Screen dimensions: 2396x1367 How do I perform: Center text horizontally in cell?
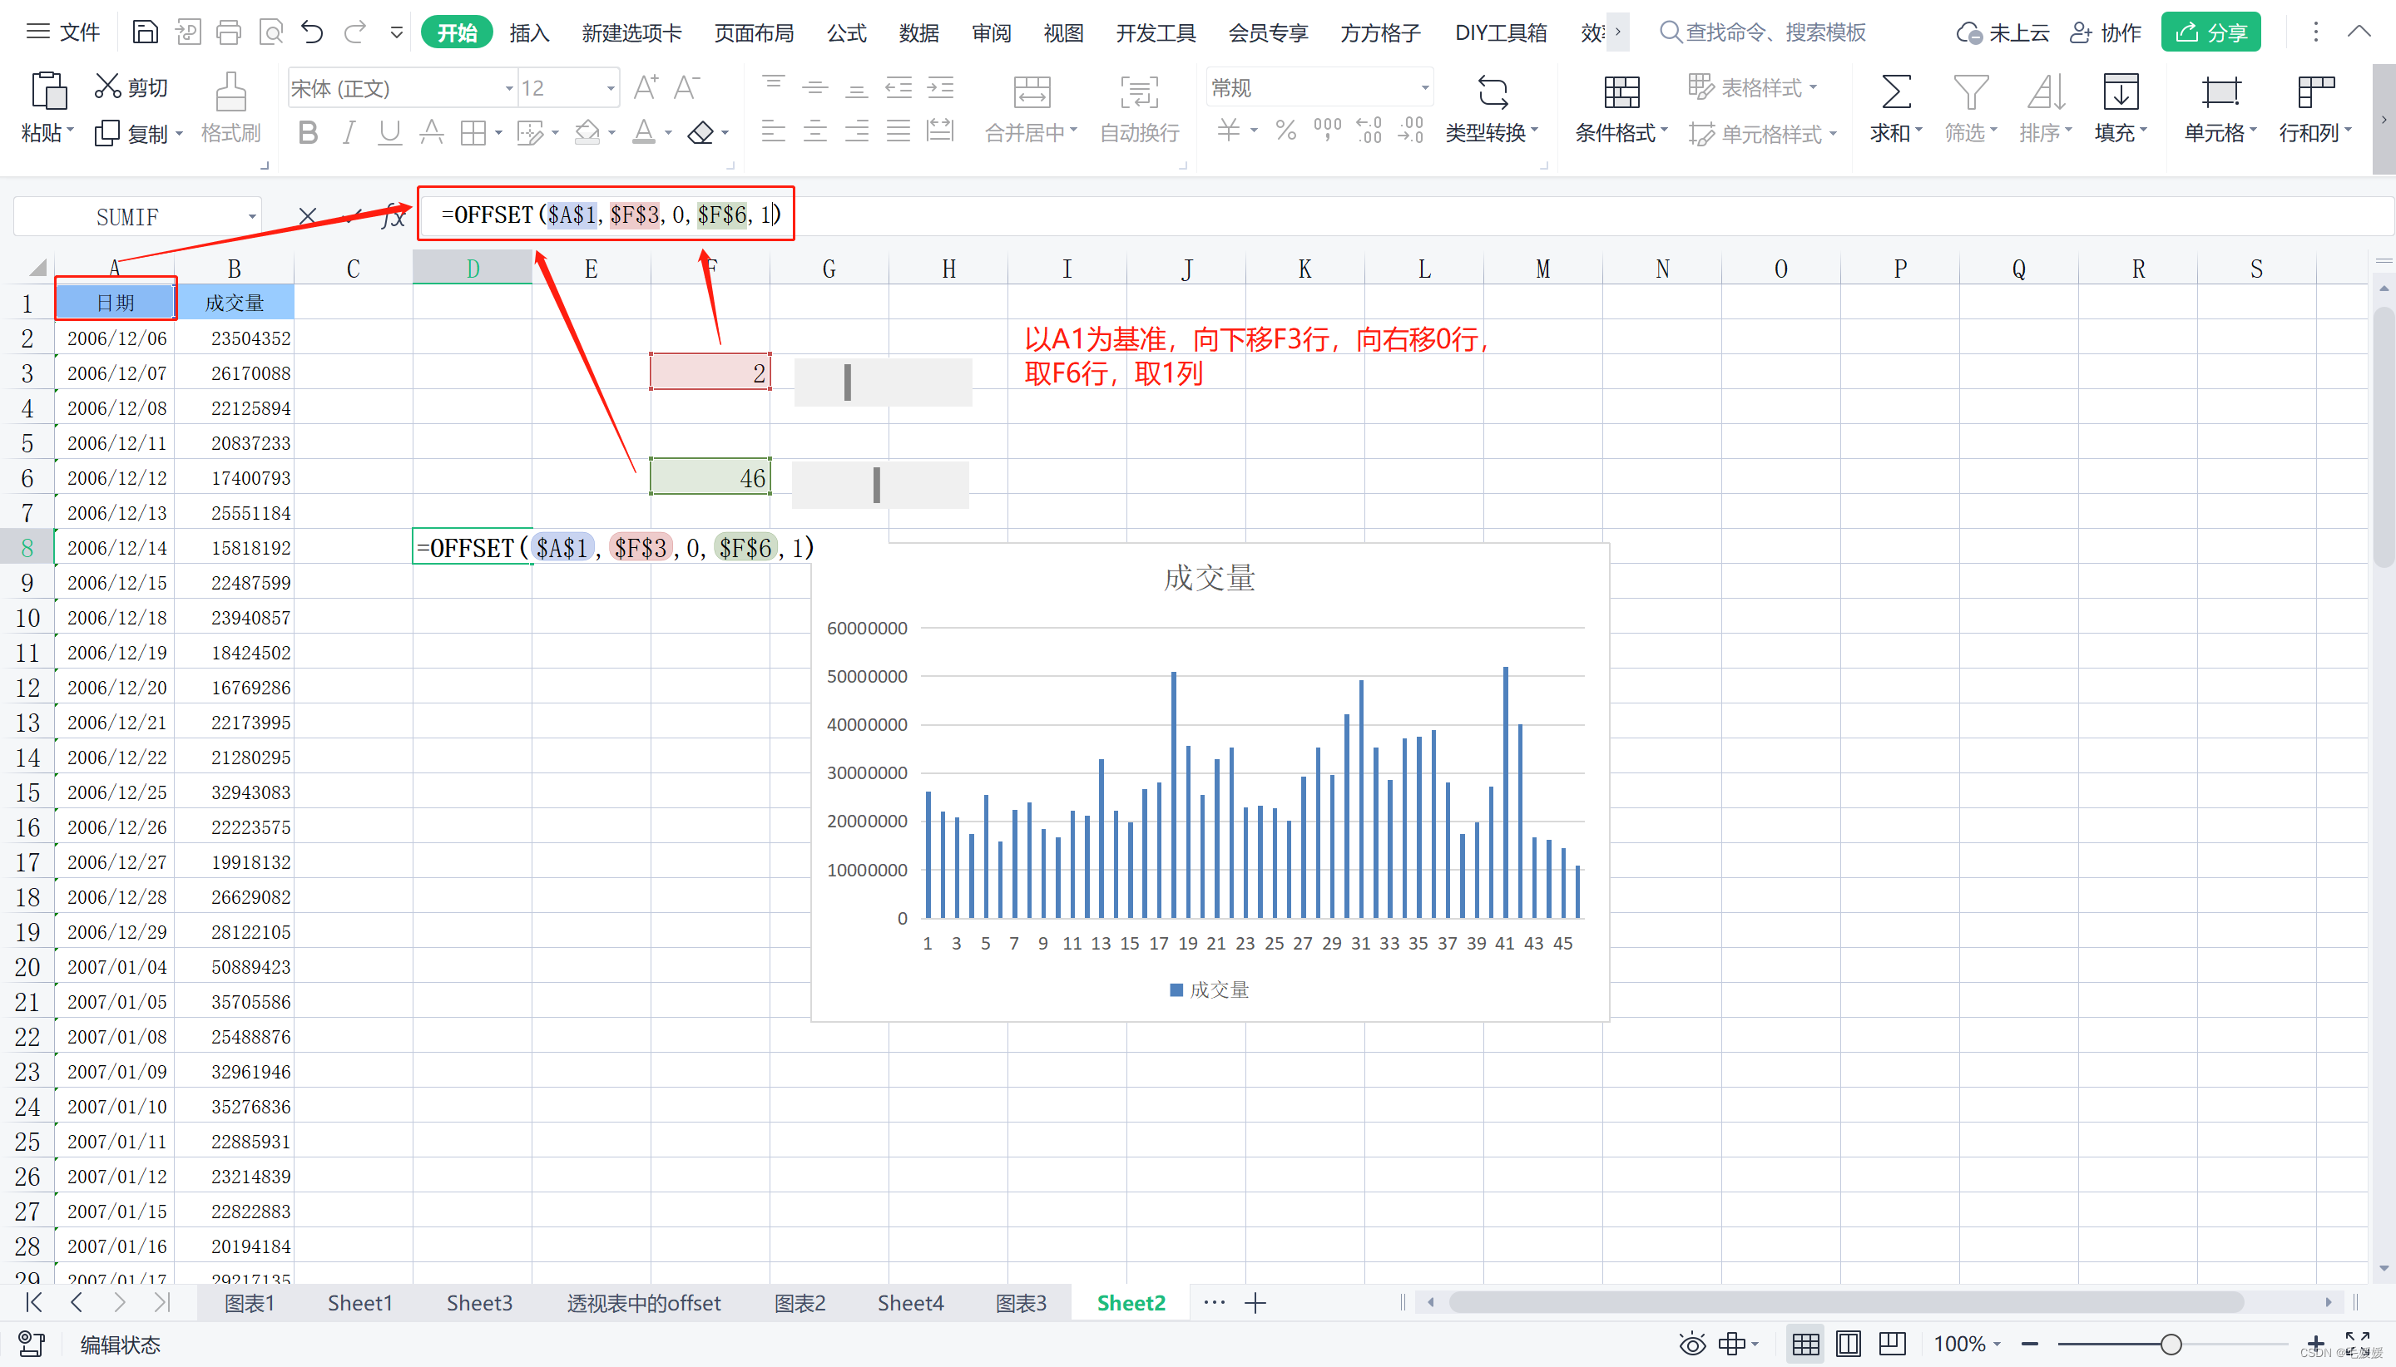point(814,131)
